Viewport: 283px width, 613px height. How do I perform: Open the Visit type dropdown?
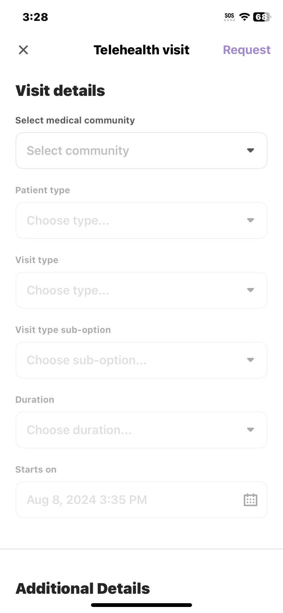[141, 290]
